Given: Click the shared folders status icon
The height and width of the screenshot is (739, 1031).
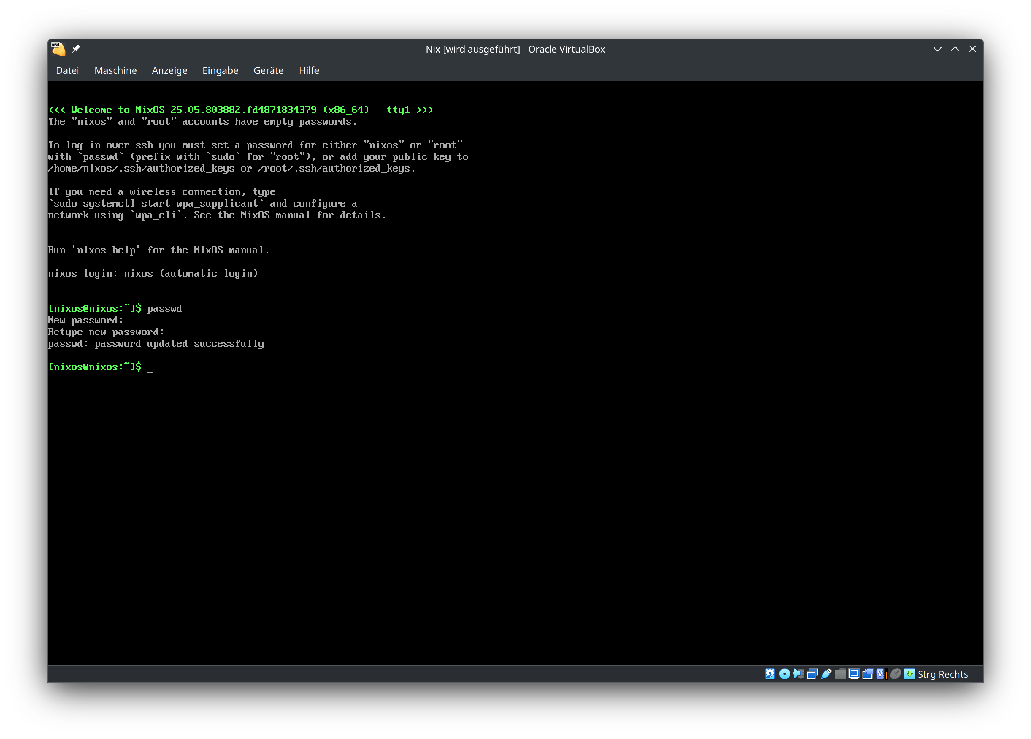Looking at the screenshot, I should pos(840,674).
